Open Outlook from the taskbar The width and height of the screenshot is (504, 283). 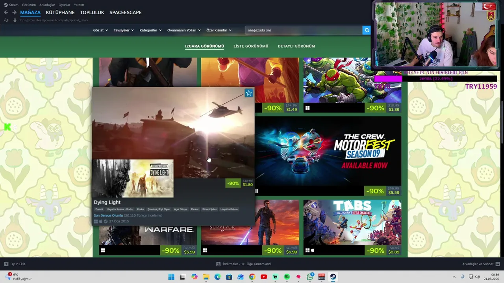coord(241,277)
